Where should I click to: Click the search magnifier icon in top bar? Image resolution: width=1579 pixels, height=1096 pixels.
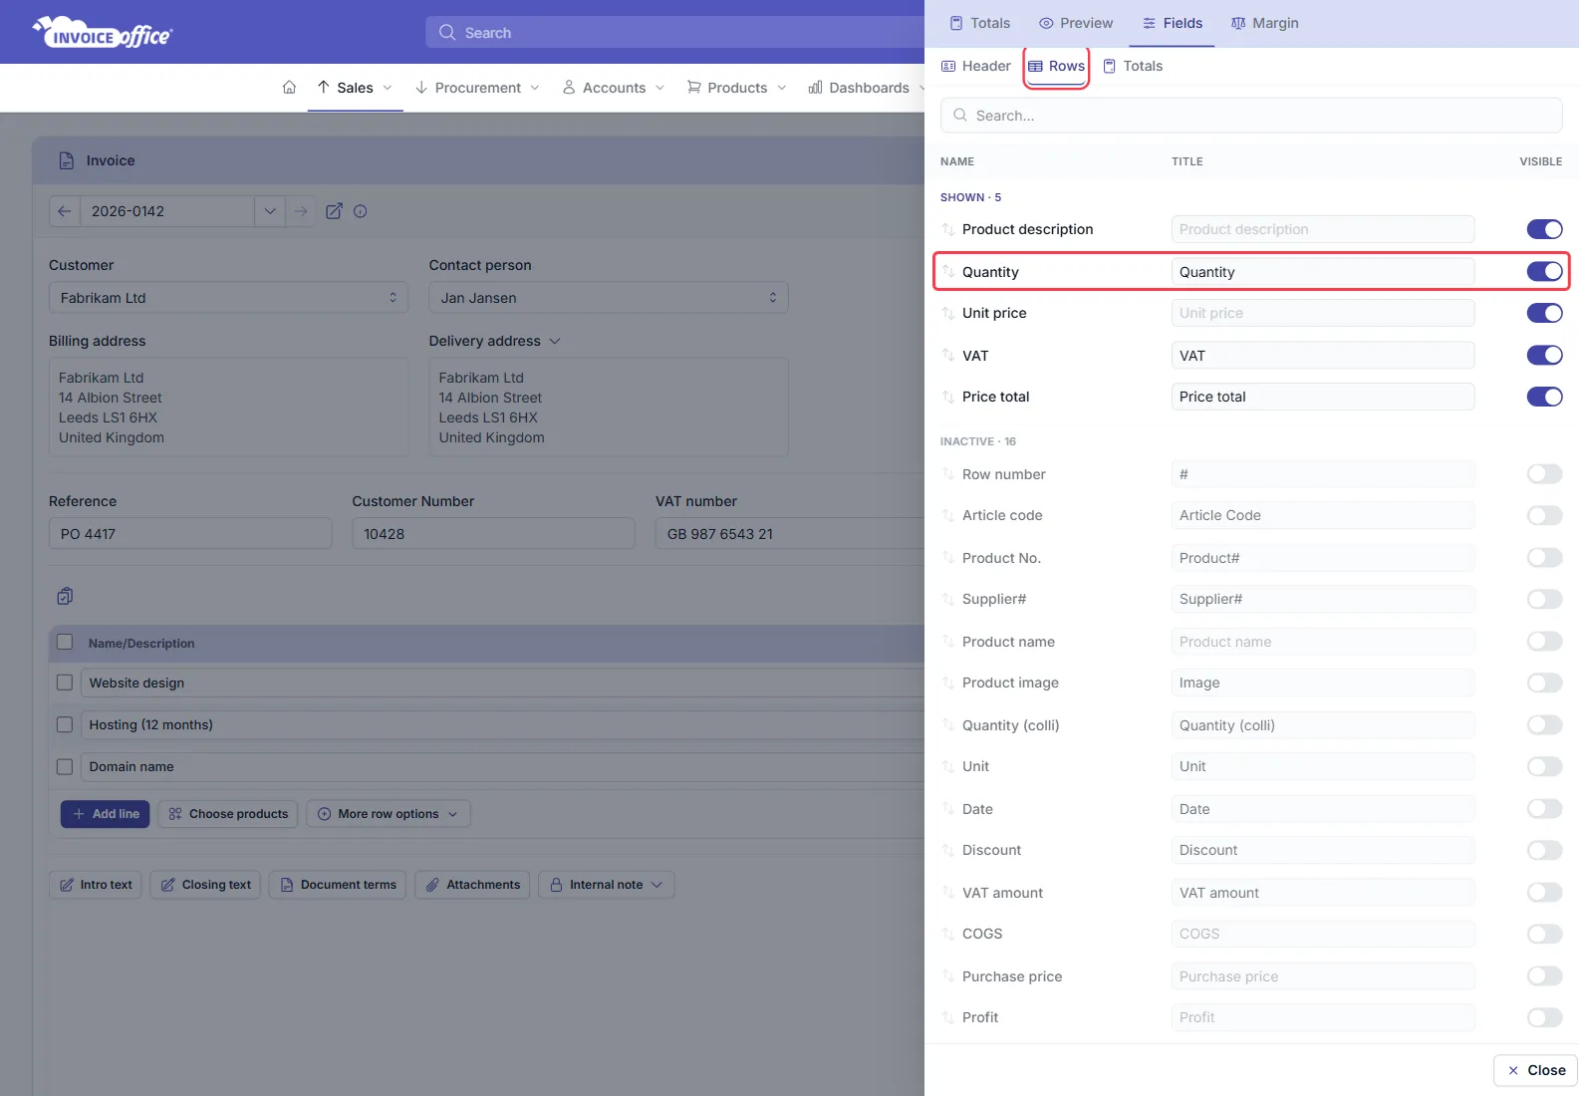[x=447, y=32]
